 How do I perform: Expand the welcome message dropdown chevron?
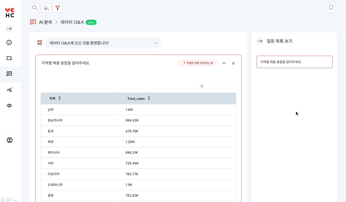tap(156, 43)
